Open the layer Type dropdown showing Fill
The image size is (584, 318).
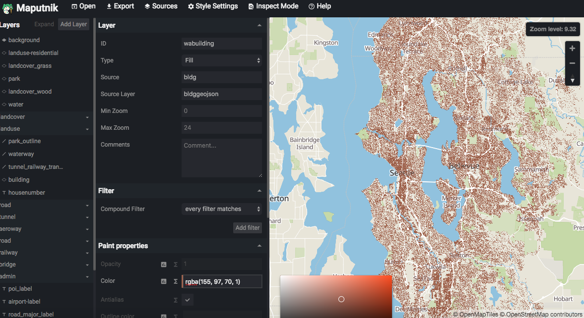(221, 60)
